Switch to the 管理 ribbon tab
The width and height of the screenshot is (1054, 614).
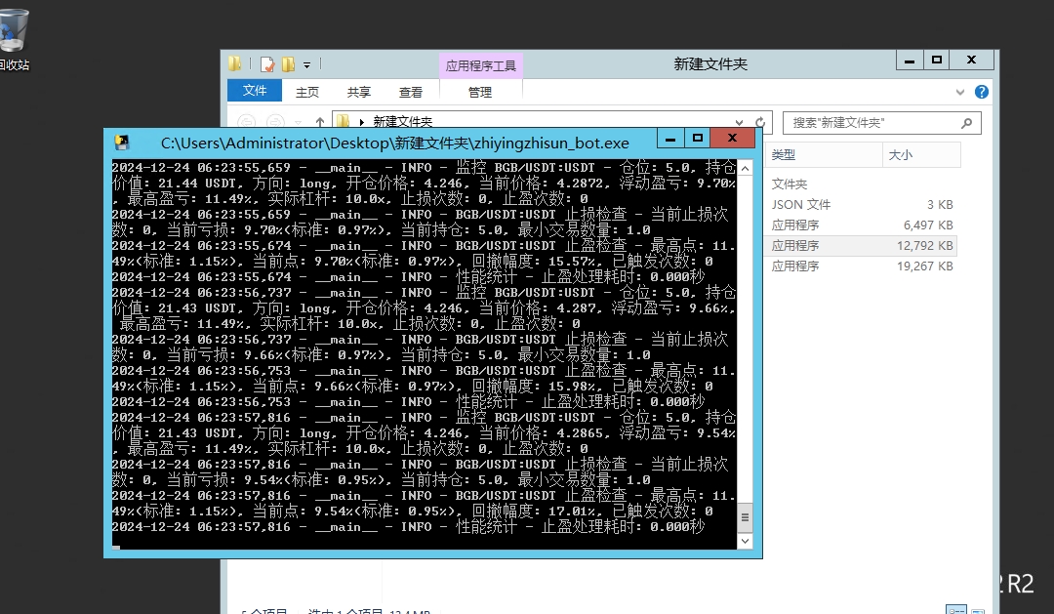point(480,92)
